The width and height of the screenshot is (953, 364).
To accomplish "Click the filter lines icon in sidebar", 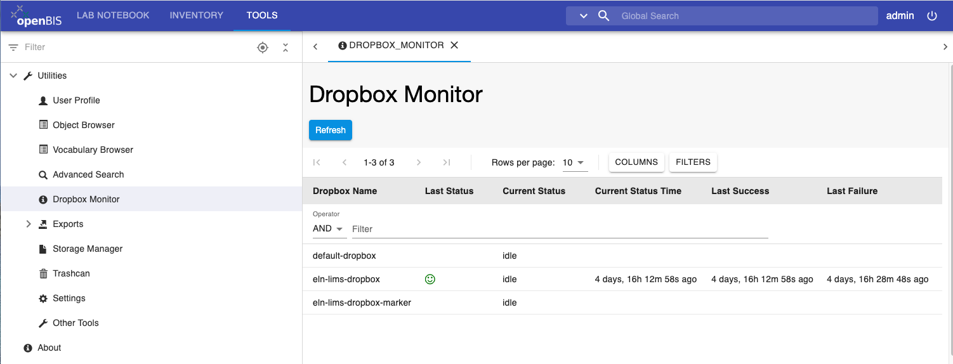I will click(13, 47).
